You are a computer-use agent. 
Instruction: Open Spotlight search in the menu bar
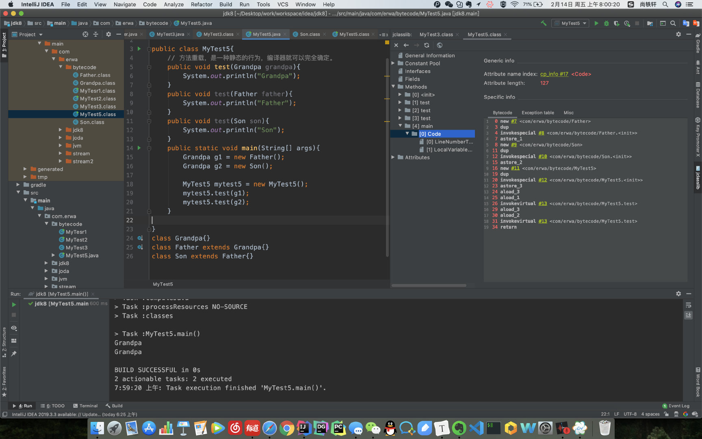click(665, 4)
